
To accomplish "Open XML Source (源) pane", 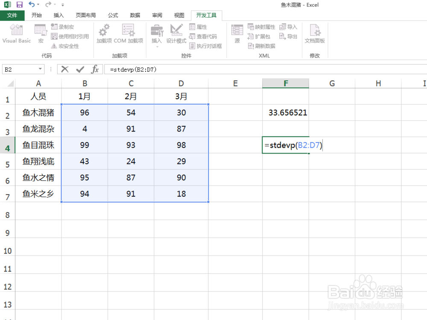I will tap(237, 33).
